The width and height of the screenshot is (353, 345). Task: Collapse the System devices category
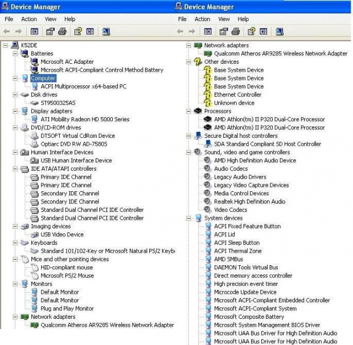tap(188, 218)
